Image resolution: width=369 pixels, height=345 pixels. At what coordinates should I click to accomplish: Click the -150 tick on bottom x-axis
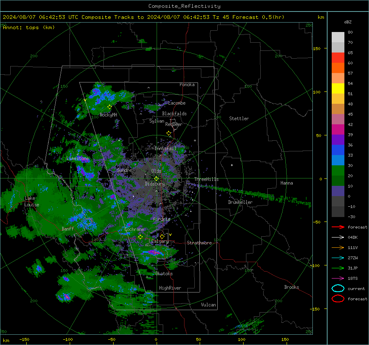click(x=24, y=339)
